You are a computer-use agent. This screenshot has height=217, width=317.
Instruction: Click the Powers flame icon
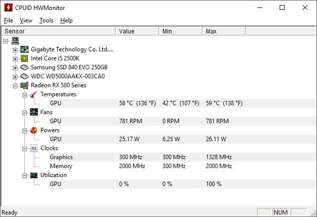pyautogui.click(x=33, y=130)
